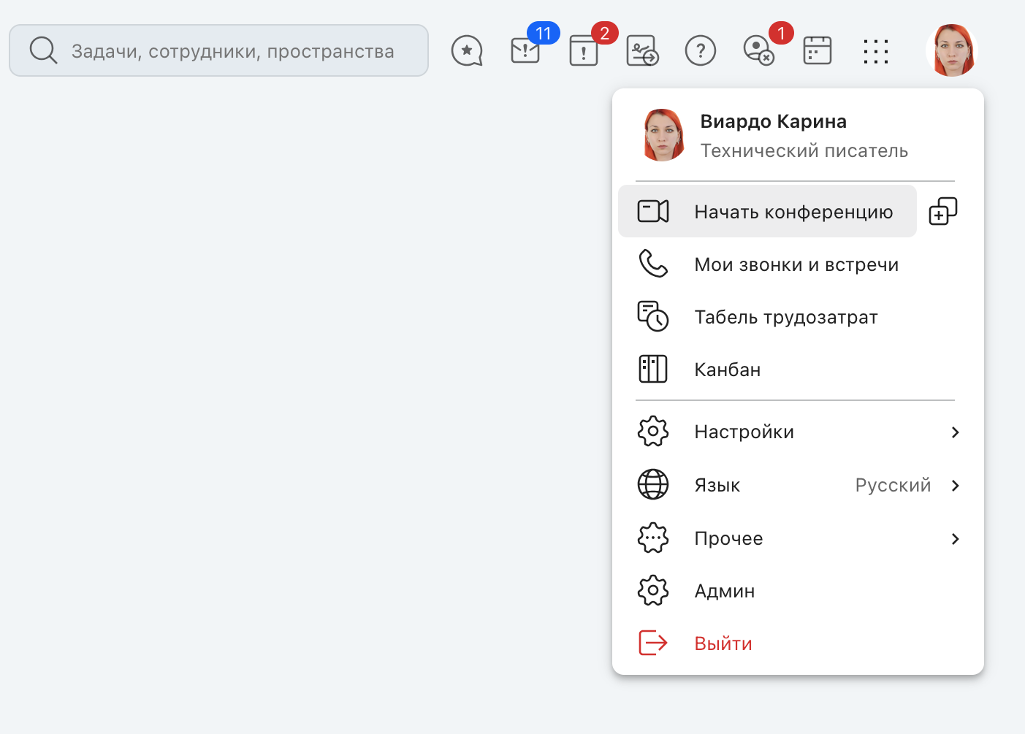Click the avatar beside Виардо Карина in the menu

[x=663, y=135]
